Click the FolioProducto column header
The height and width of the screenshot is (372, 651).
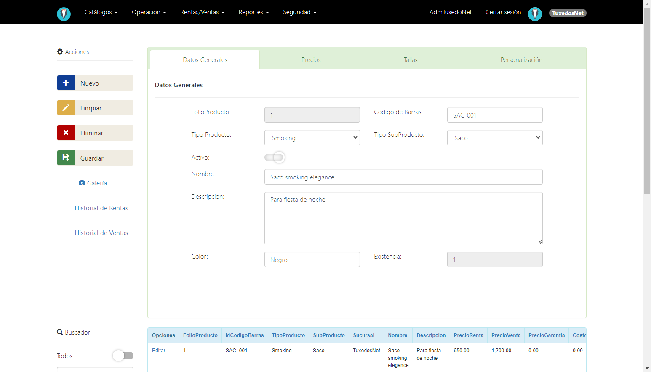tap(200, 335)
